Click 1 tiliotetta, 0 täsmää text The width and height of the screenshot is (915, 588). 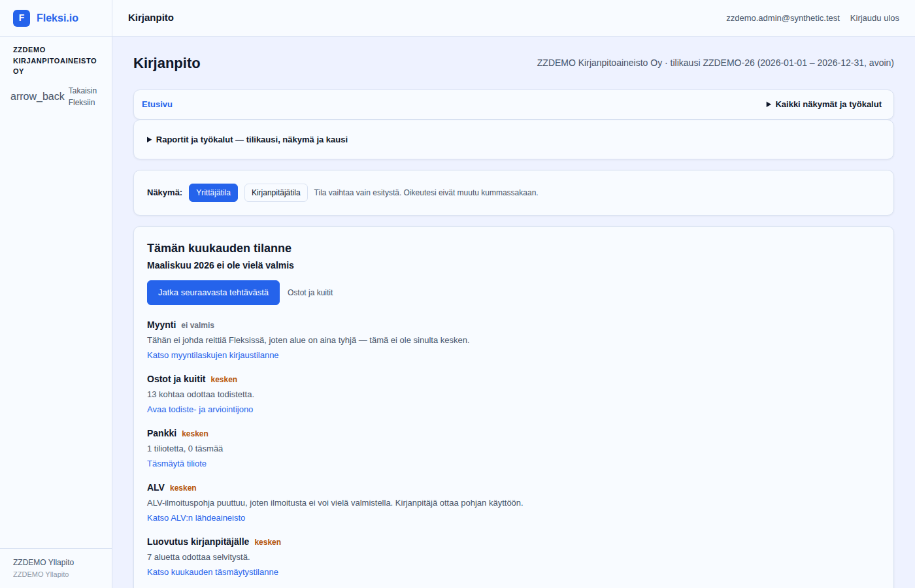185,449
